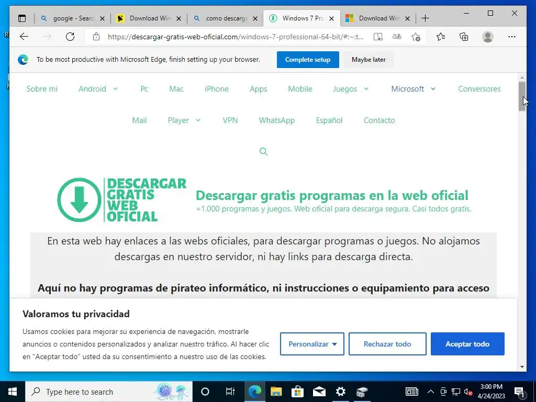Open the Windows Start menu
536x402 pixels.
(13, 392)
